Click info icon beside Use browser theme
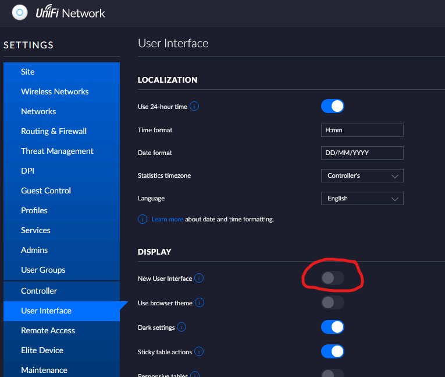This screenshot has width=445, height=377. click(200, 303)
